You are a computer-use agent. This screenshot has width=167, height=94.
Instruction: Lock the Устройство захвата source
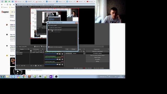43,51
